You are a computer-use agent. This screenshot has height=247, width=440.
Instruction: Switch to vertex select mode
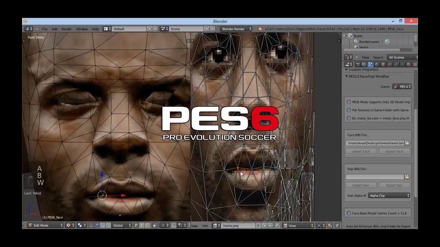tap(136, 225)
